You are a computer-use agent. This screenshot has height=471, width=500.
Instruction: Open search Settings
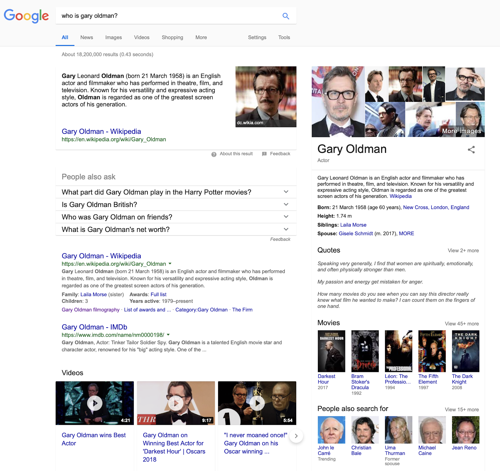pyautogui.click(x=257, y=38)
